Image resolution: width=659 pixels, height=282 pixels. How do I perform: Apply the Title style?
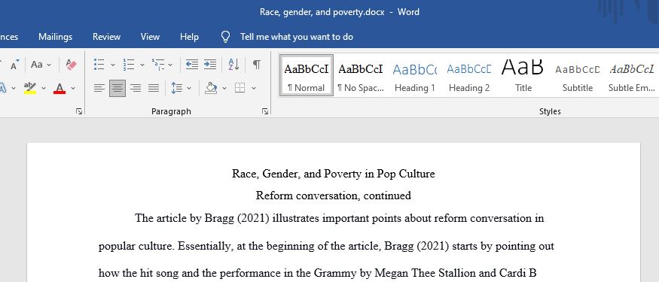(x=523, y=75)
